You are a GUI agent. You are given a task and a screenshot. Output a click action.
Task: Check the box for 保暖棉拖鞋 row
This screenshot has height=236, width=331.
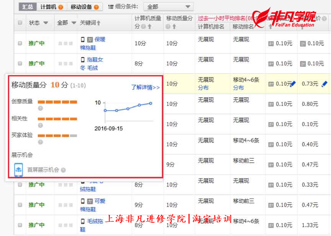pyautogui.click(x=20, y=44)
